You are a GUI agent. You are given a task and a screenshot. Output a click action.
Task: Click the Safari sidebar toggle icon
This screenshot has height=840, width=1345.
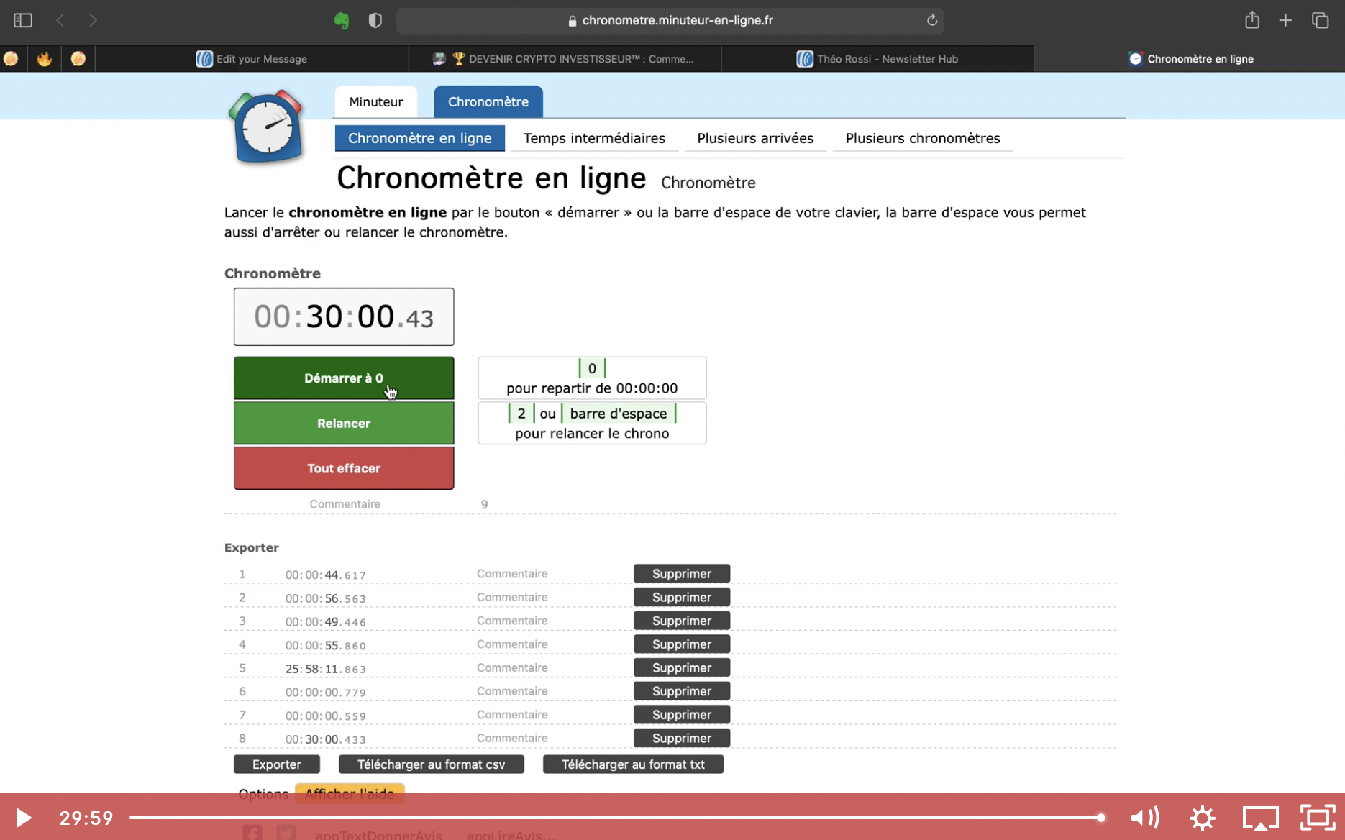click(23, 20)
